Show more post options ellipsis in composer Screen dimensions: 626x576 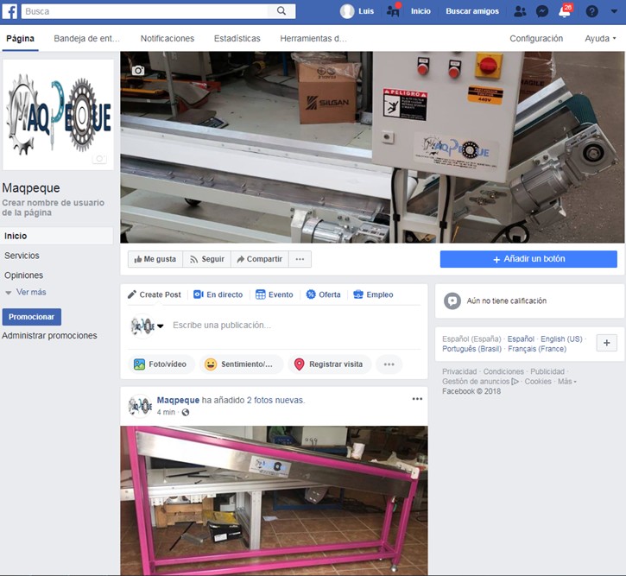tap(389, 364)
